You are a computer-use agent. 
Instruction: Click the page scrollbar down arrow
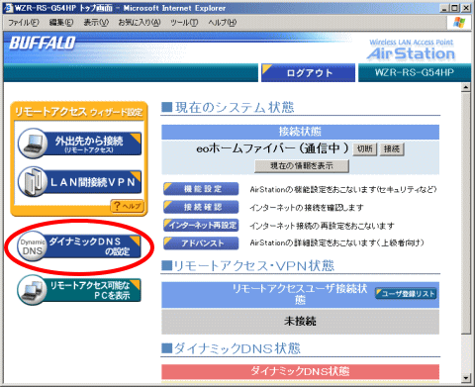click(x=466, y=377)
